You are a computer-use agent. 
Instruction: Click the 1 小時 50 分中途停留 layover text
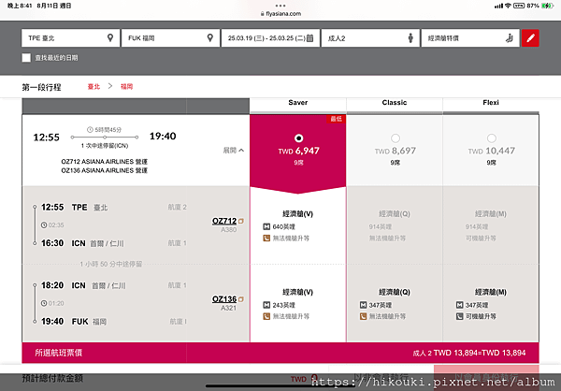111,264
